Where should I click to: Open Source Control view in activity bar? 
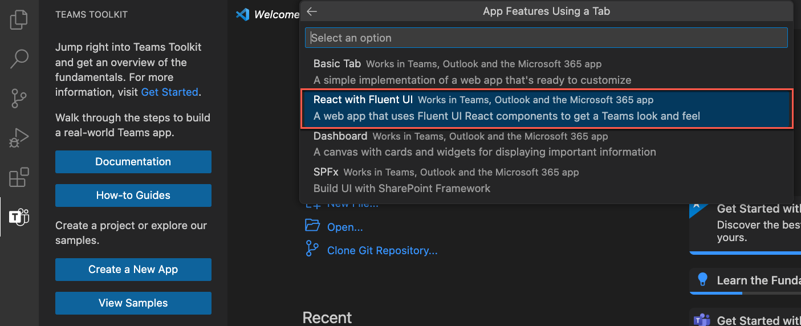19,98
